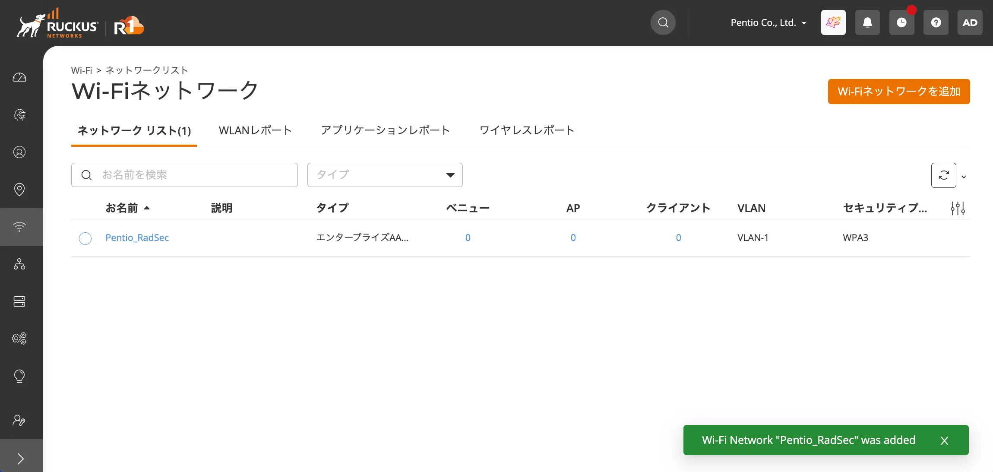Open the network topology icon in sidebar
993x472 pixels.
tap(19, 264)
